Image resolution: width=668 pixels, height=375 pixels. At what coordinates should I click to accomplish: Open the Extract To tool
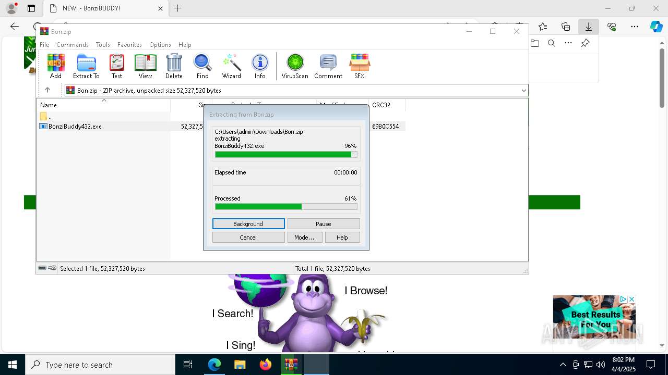(86, 66)
